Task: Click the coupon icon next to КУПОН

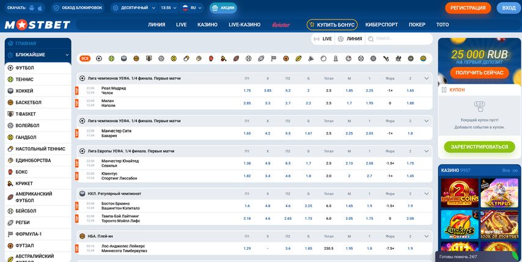Action: pyautogui.click(x=443, y=90)
